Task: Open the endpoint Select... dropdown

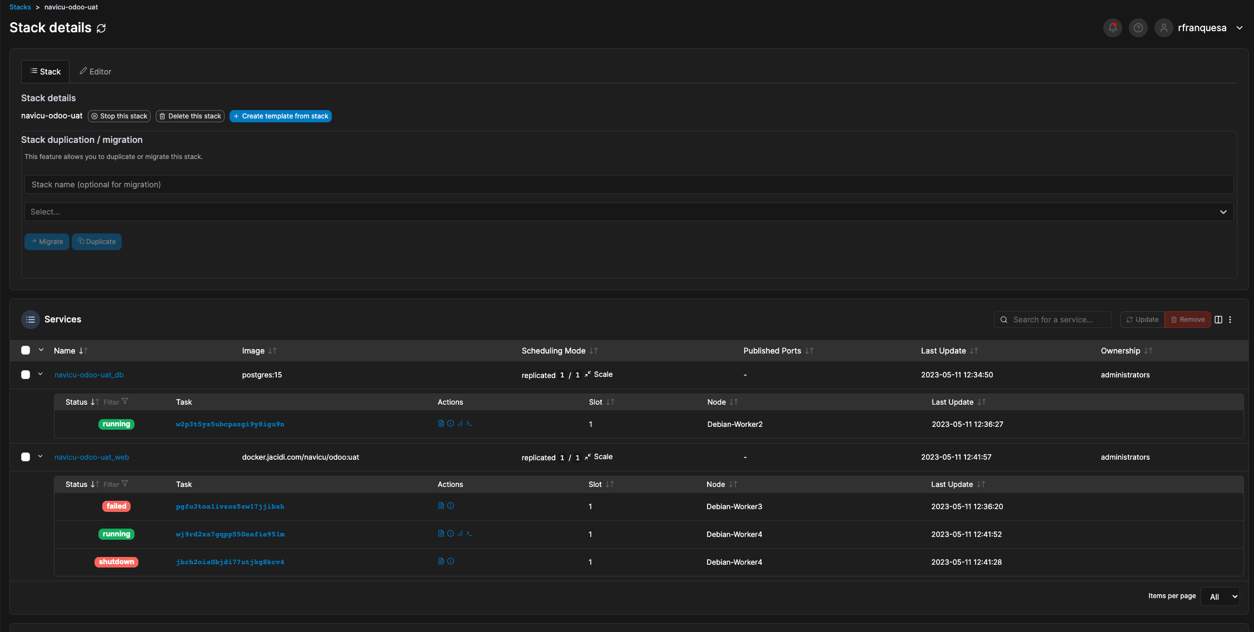Action: coord(629,212)
